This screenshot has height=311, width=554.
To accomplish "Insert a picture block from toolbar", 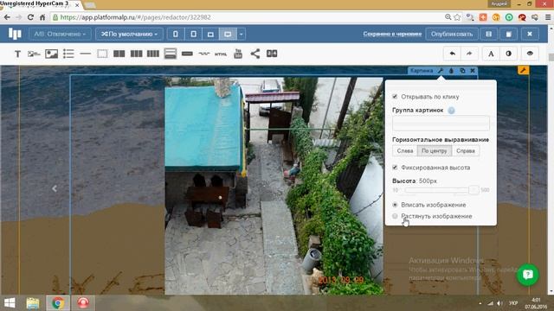I will (52, 54).
